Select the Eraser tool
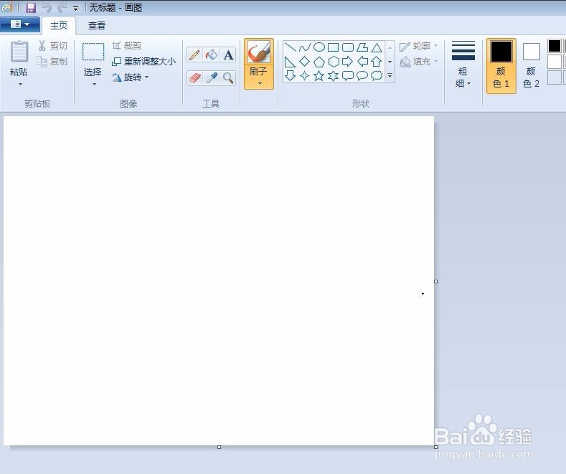This screenshot has height=474, width=566. point(194,78)
